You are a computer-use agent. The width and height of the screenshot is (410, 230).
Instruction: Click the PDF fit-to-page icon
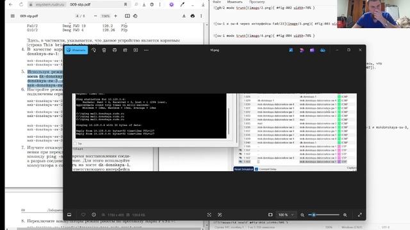coord(127,16)
